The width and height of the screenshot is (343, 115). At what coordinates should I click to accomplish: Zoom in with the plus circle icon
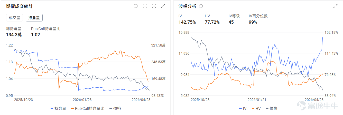tap(154, 6)
